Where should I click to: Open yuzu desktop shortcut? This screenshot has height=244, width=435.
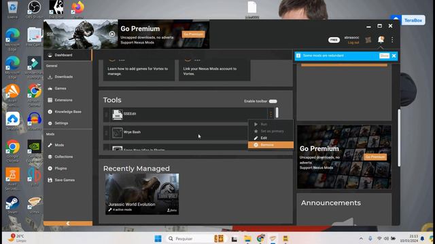point(35,177)
